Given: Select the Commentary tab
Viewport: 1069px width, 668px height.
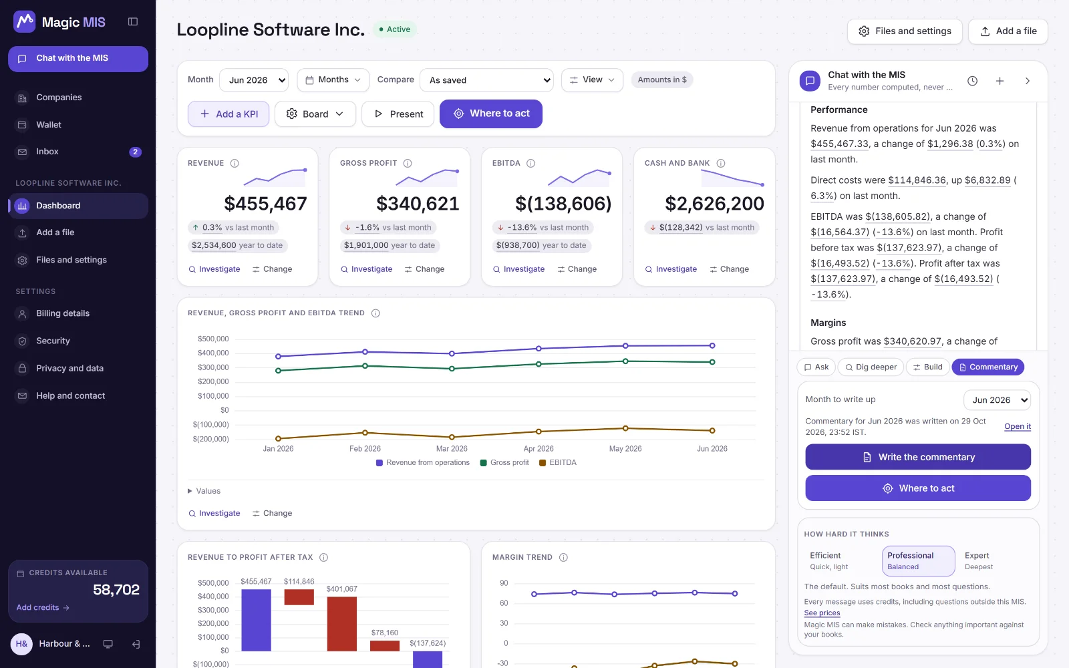Looking at the screenshot, I should [987, 367].
